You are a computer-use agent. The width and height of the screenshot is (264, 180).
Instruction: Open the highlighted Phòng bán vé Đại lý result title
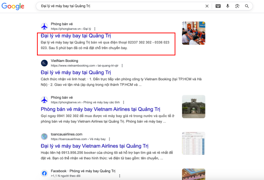[x=75, y=36]
